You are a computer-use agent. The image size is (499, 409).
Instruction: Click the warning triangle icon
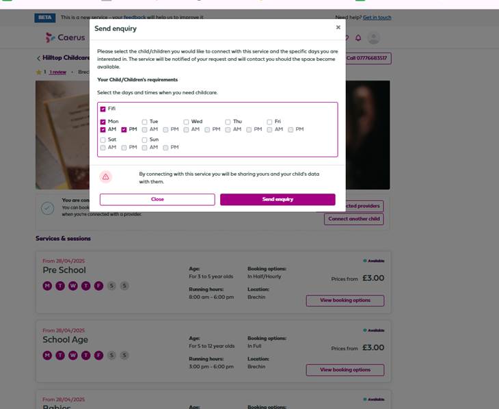106,176
